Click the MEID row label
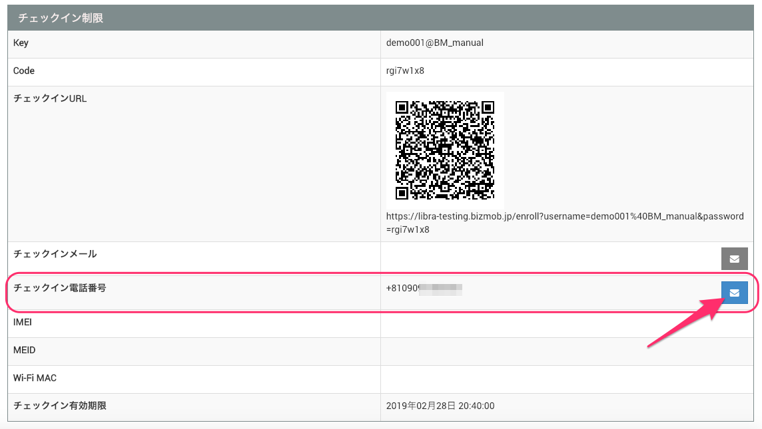This screenshot has height=429, width=762. 23,351
